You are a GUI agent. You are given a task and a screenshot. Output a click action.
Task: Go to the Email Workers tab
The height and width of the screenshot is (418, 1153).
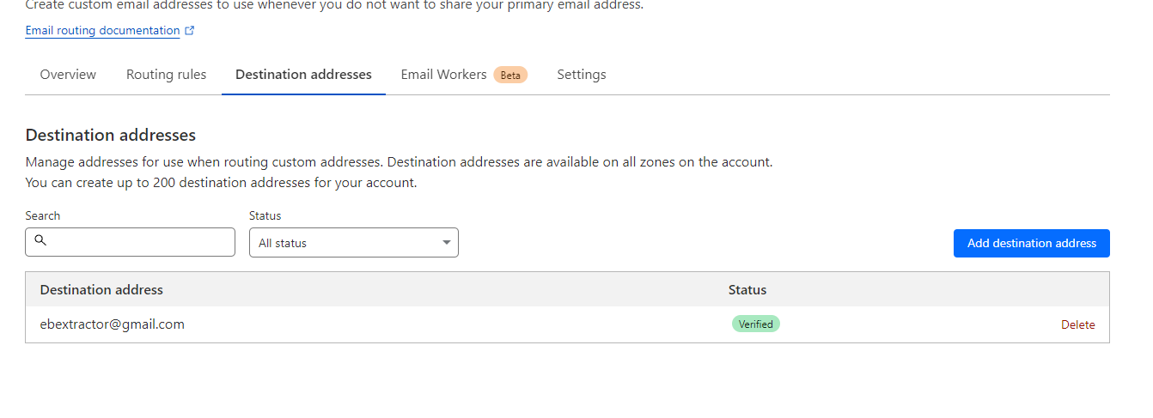point(443,75)
